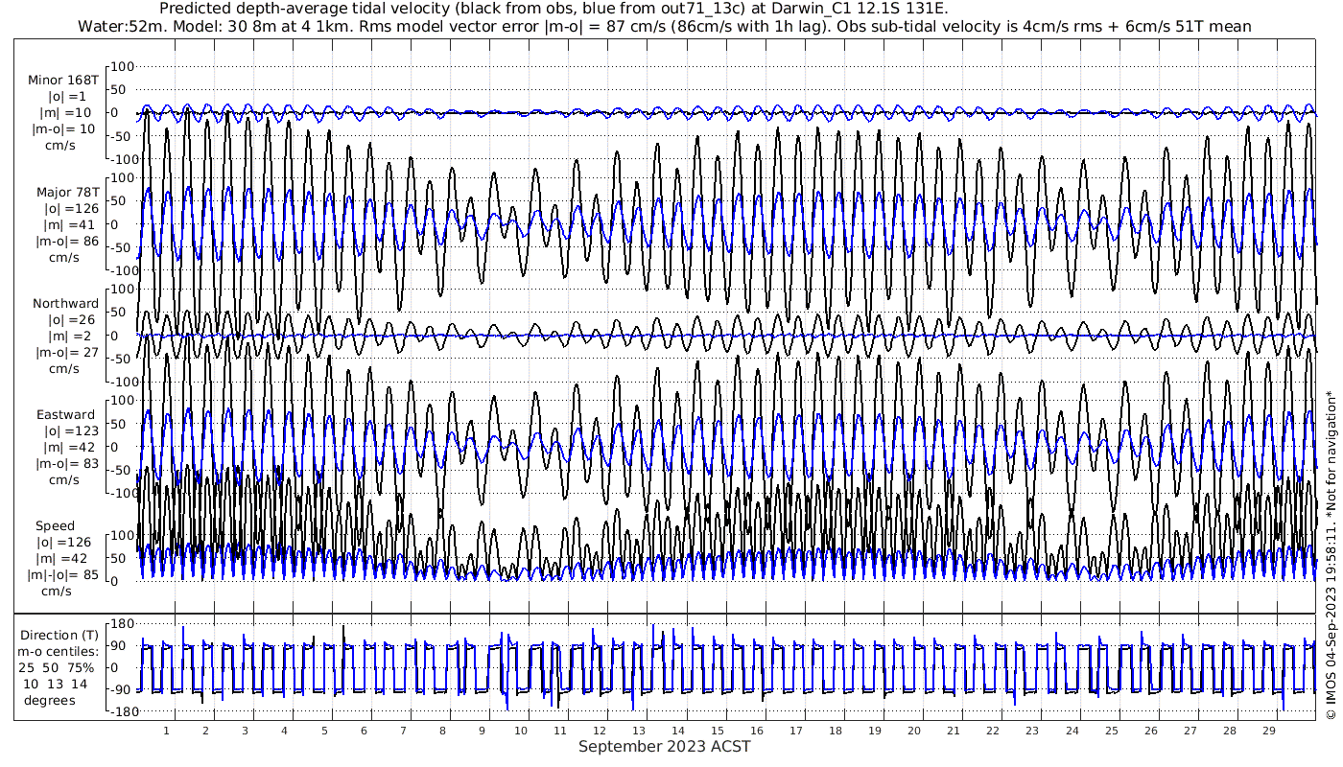Click the 'September 2023 ACST' axis title
The height and width of the screenshot is (767, 1343).
tap(664, 747)
